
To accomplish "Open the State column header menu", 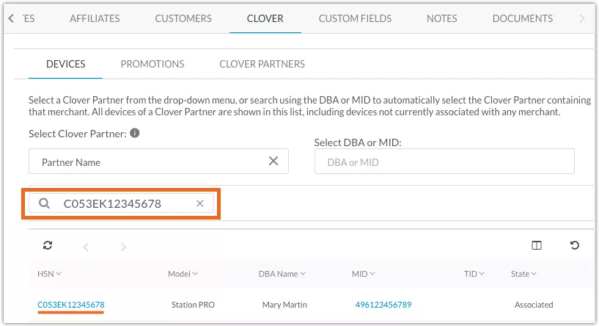I will click(523, 274).
